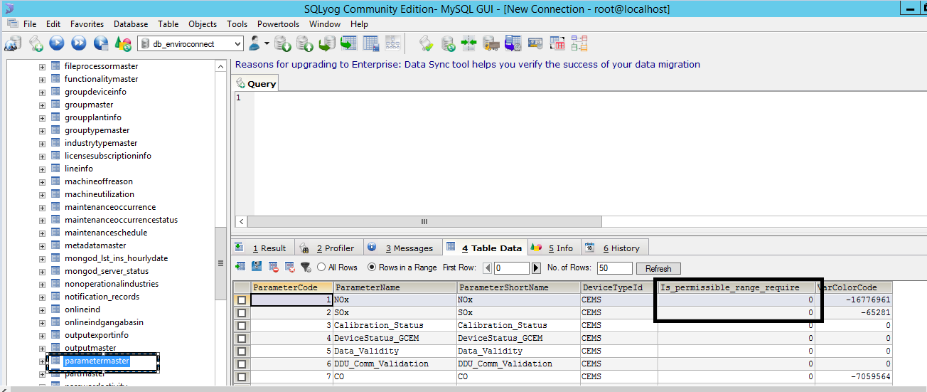
Task: Click the DeviceTypeId column header
Action: tap(618, 287)
